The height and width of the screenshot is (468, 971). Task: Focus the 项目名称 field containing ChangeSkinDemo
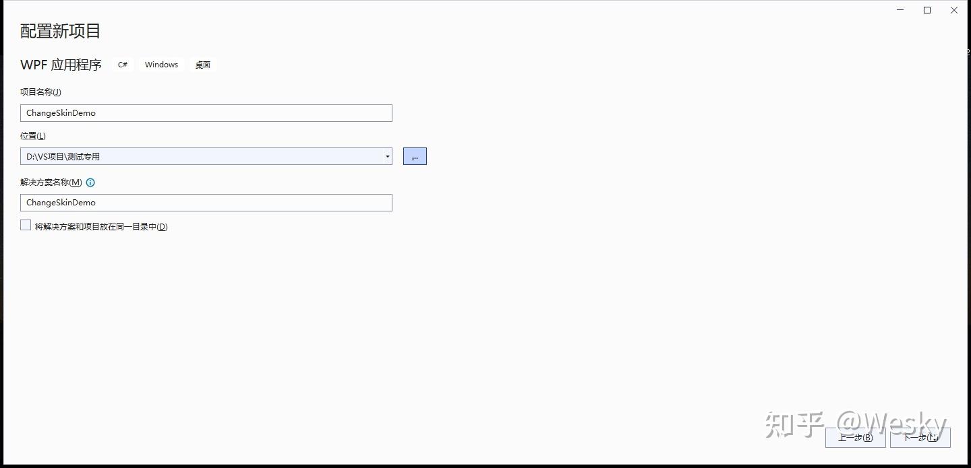pos(206,113)
